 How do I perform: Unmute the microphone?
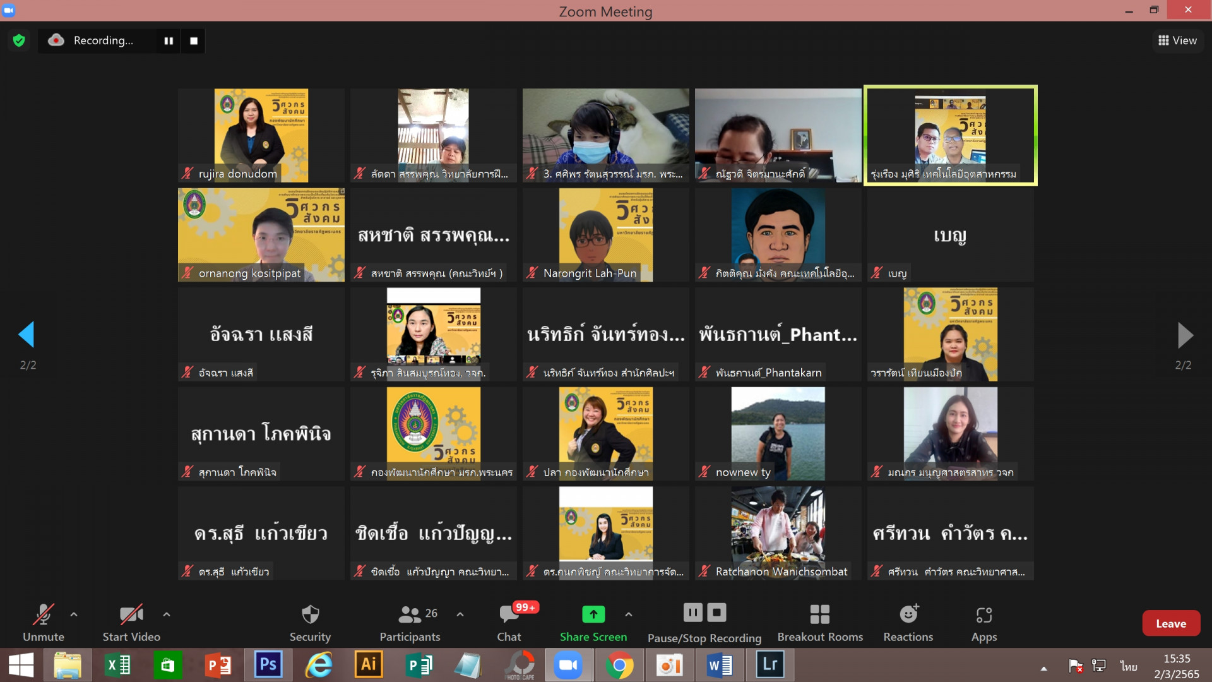coord(43,623)
